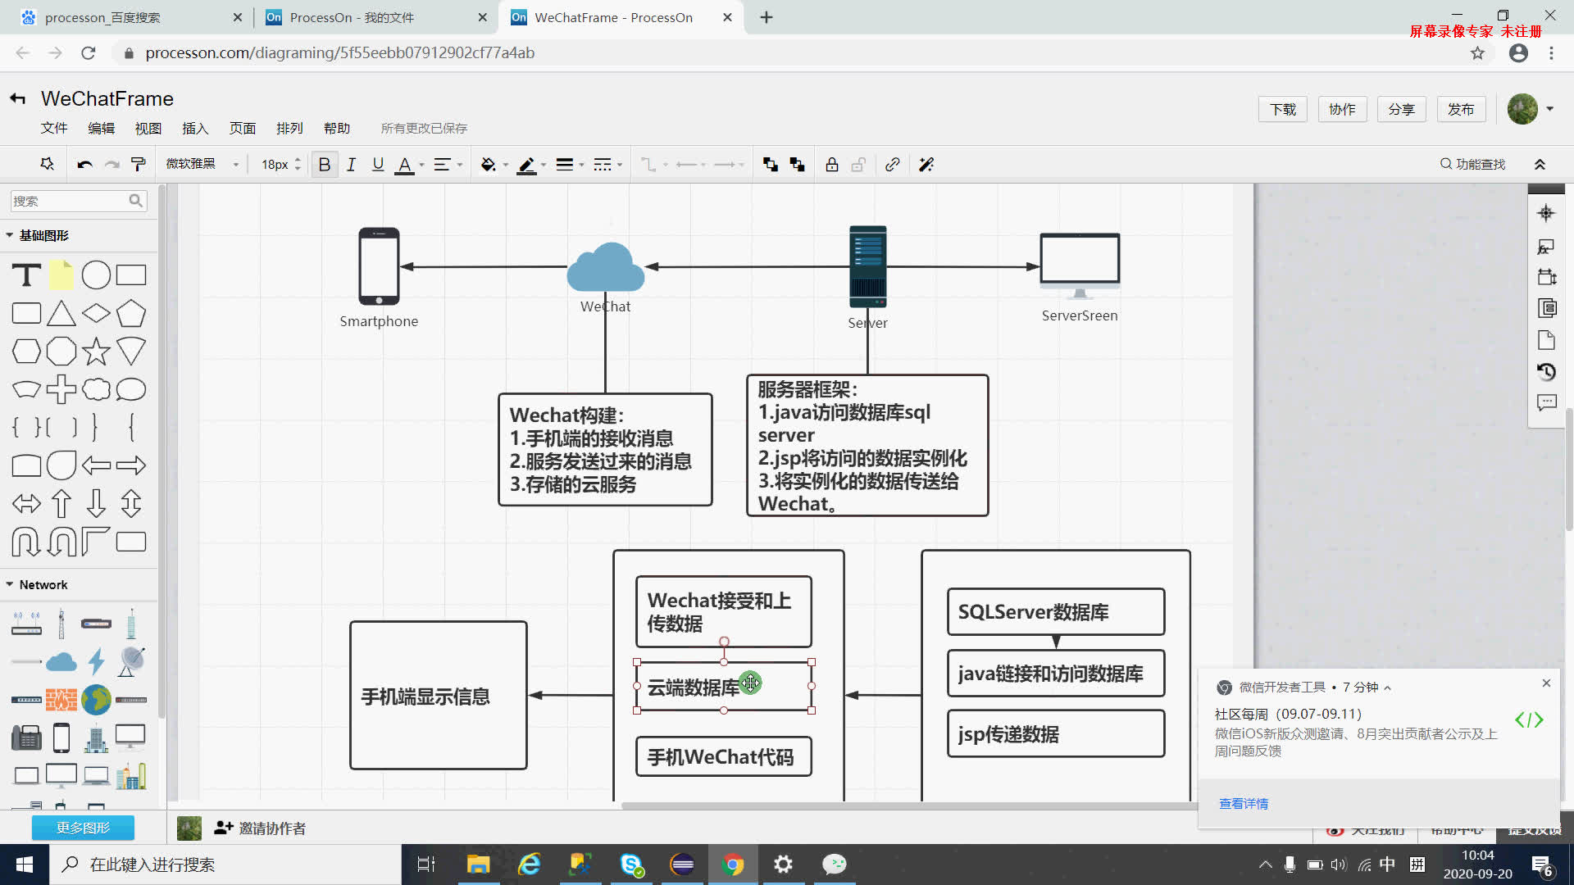Toggle italic formatting
Viewport: 1574px width, 885px height.
(x=351, y=165)
